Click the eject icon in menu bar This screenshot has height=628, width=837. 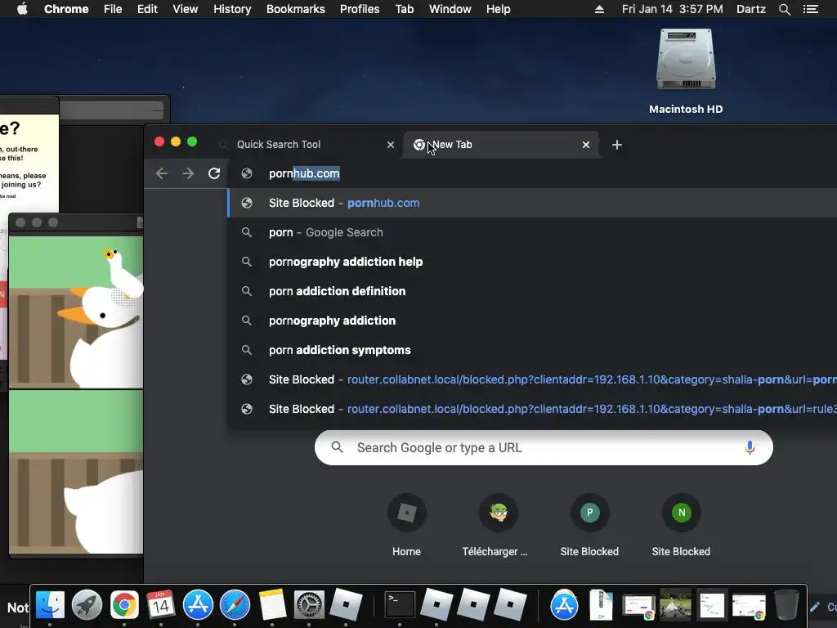point(599,9)
